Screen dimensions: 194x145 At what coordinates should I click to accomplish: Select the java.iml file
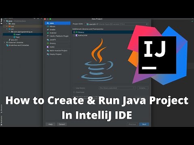[x=14, y=40]
